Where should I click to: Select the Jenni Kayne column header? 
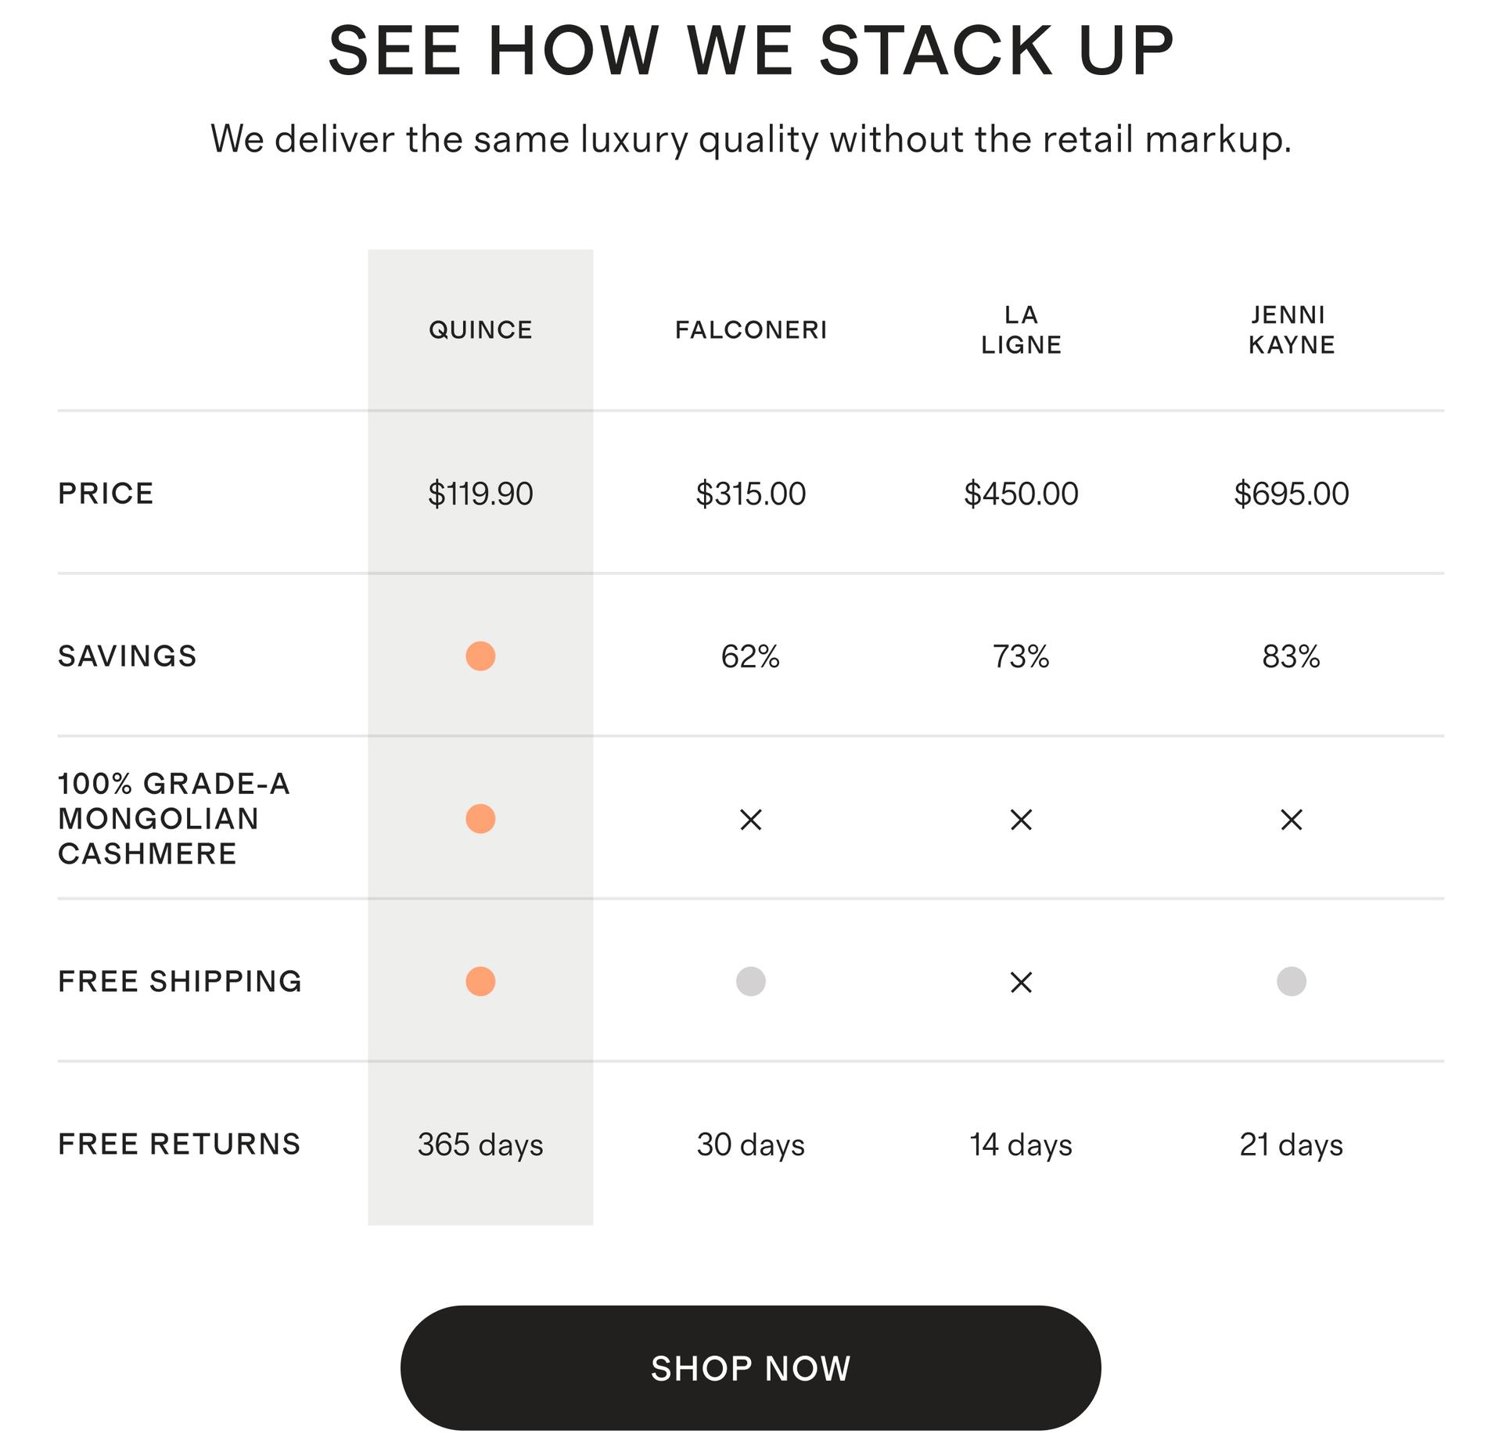[1291, 330]
